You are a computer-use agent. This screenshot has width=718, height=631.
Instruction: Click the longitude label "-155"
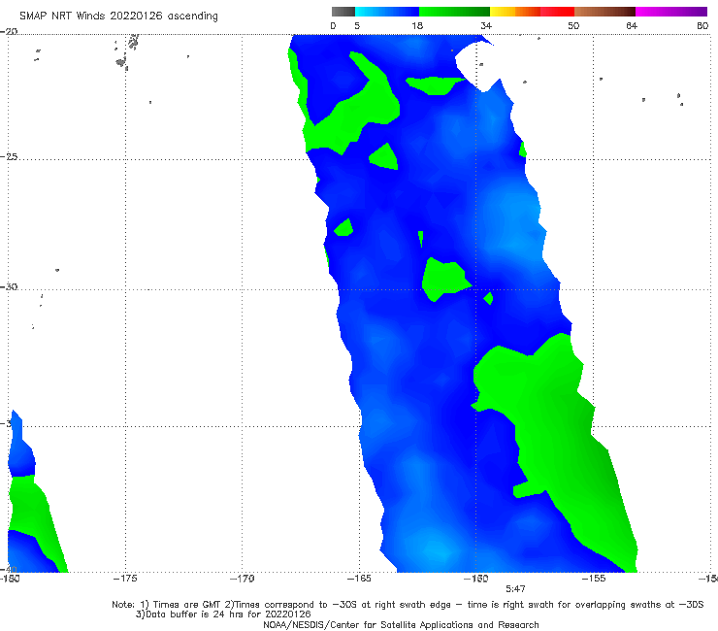click(x=594, y=579)
